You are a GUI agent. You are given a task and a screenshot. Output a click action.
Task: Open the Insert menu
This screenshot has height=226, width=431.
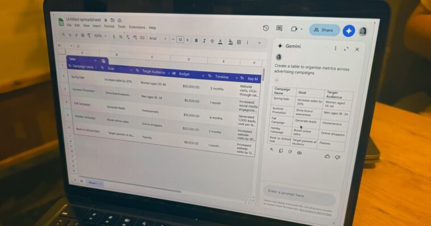(97, 26)
